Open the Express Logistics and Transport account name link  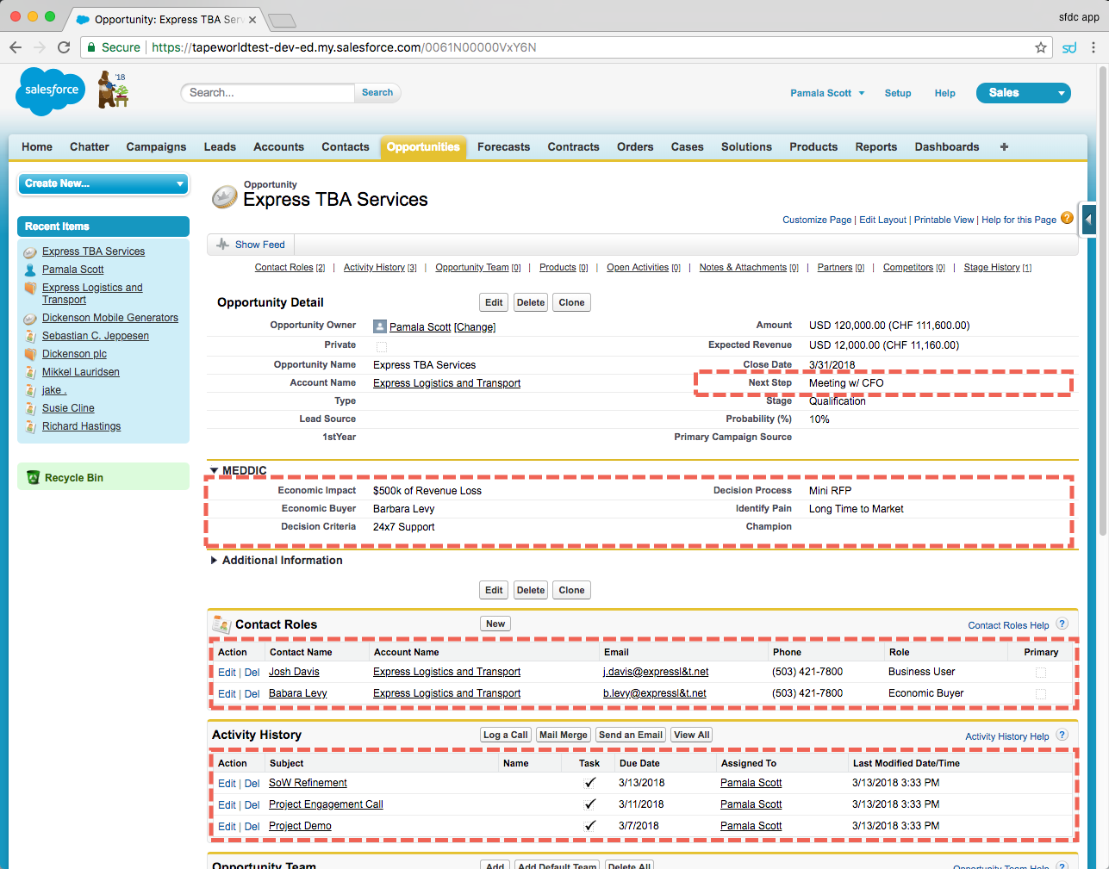pos(446,383)
